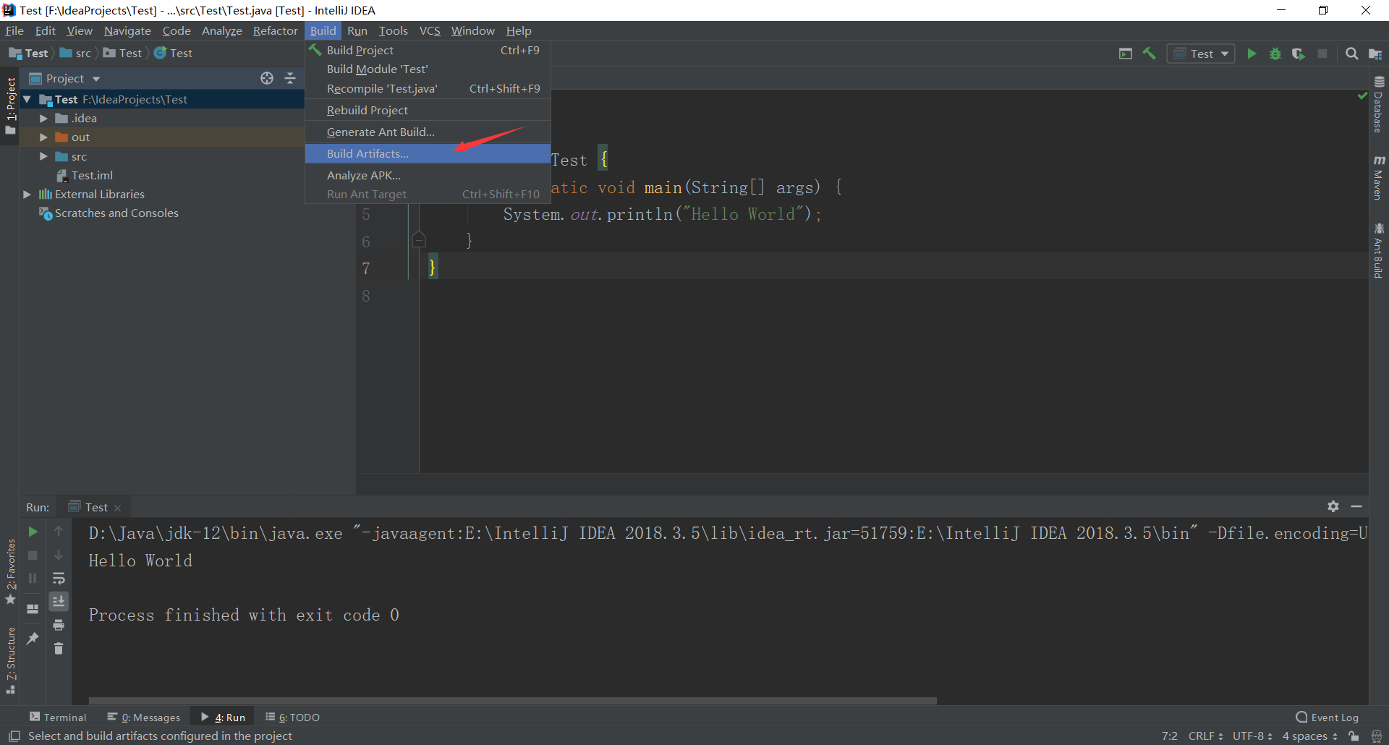
Task: Start debugging with the bug icon
Action: (1275, 54)
